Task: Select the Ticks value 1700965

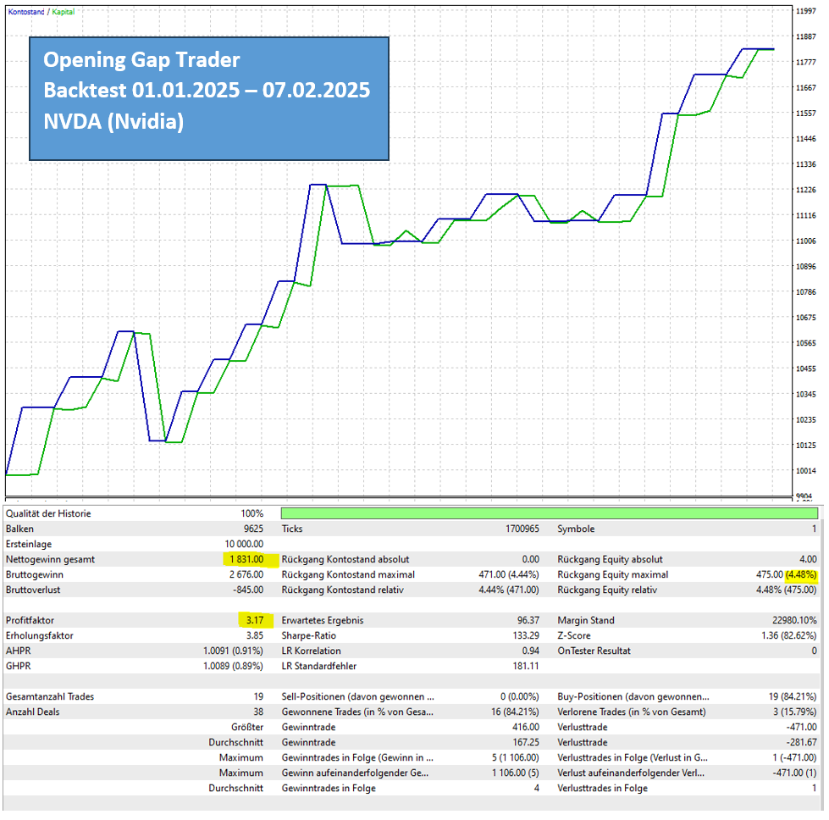Action: coord(522,529)
